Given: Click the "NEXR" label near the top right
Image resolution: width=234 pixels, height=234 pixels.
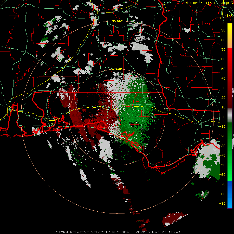Looking at the screenshot, I should tap(229, 16).
